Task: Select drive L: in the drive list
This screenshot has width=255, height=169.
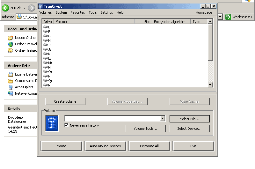Action: tap(47, 58)
